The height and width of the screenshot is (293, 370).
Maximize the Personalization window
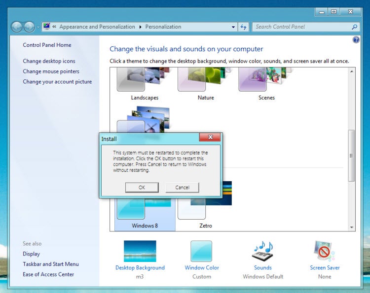pos(333,12)
